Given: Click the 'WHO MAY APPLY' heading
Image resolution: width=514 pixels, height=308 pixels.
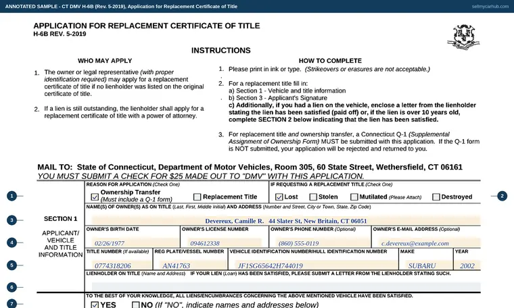Looking at the screenshot, I should point(105,61).
